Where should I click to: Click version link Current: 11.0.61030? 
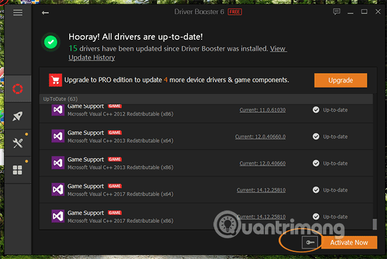pyautogui.click(x=262, y=110)
